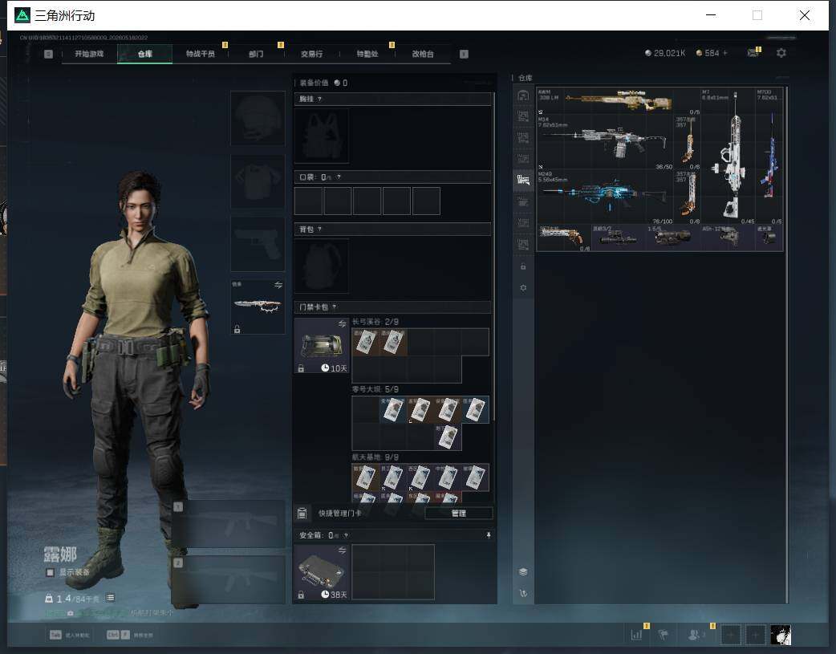The width and height of the screenshot is (836, 654).
Task: Click secondary weapon slot 2
Action: coord(229,579)
